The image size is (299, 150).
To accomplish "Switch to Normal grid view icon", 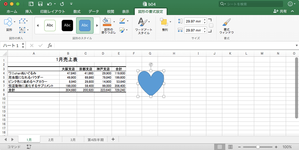I will click(220, 147).
